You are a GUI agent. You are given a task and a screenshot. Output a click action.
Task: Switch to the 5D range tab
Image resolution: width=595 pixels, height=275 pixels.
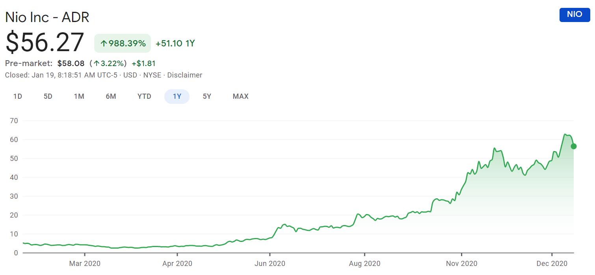[x=48, y=96]
